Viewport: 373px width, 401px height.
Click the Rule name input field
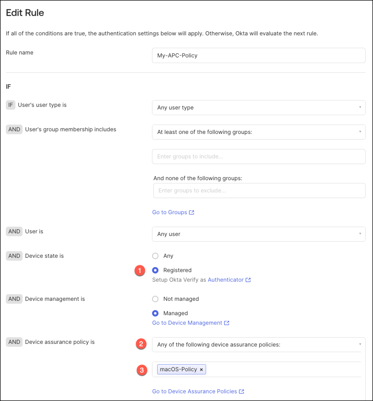tap(259, 56)
